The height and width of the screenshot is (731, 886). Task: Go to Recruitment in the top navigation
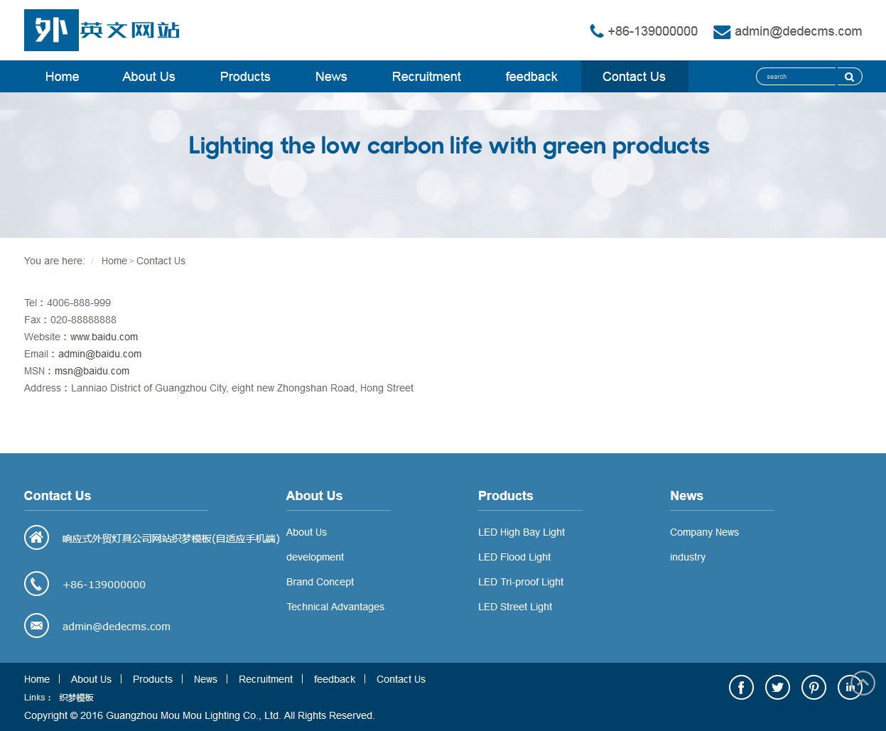pos(426,77)
